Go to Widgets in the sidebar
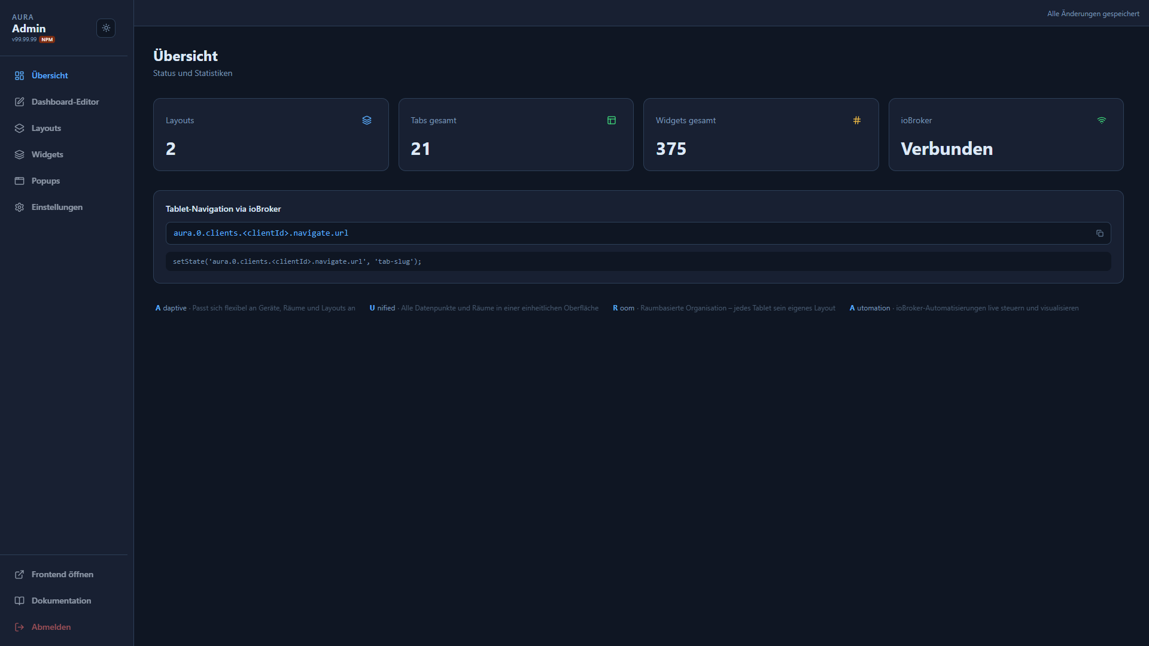1149x646 pixels. [x=63, y=154]
